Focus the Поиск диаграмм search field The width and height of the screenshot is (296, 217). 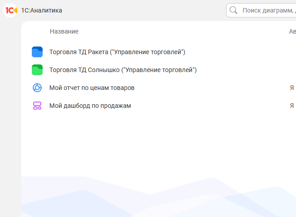coord(261,10)
